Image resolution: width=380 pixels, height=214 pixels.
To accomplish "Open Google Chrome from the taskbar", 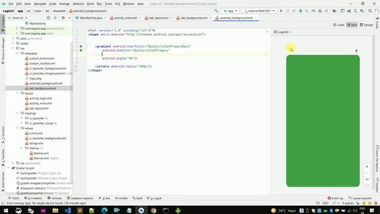I will pos(153,210).
